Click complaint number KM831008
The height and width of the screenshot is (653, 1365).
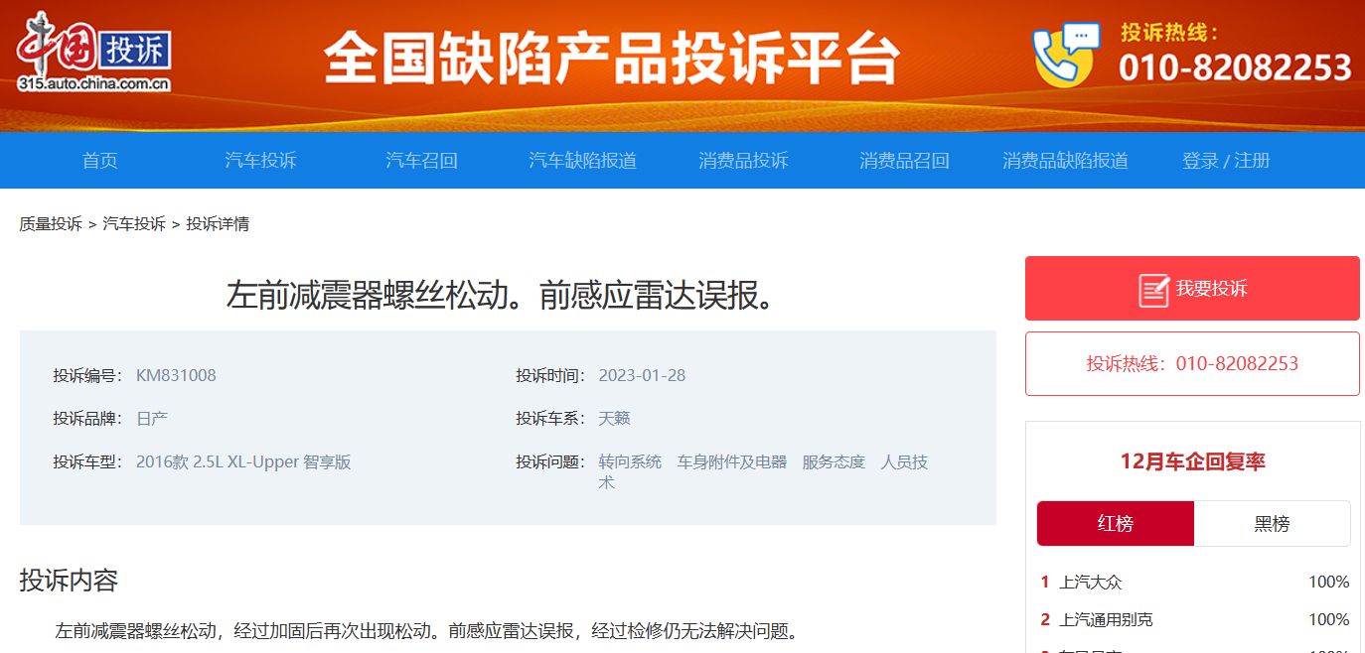click(176, 376)
